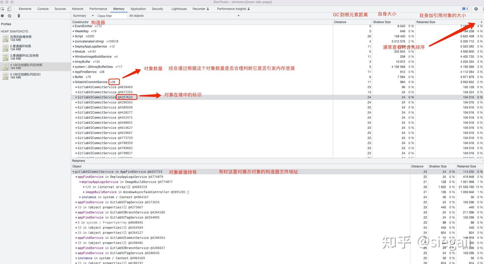Delete the selected snapshot with trash icon
The image size is (484, 264).
[19, 16]
